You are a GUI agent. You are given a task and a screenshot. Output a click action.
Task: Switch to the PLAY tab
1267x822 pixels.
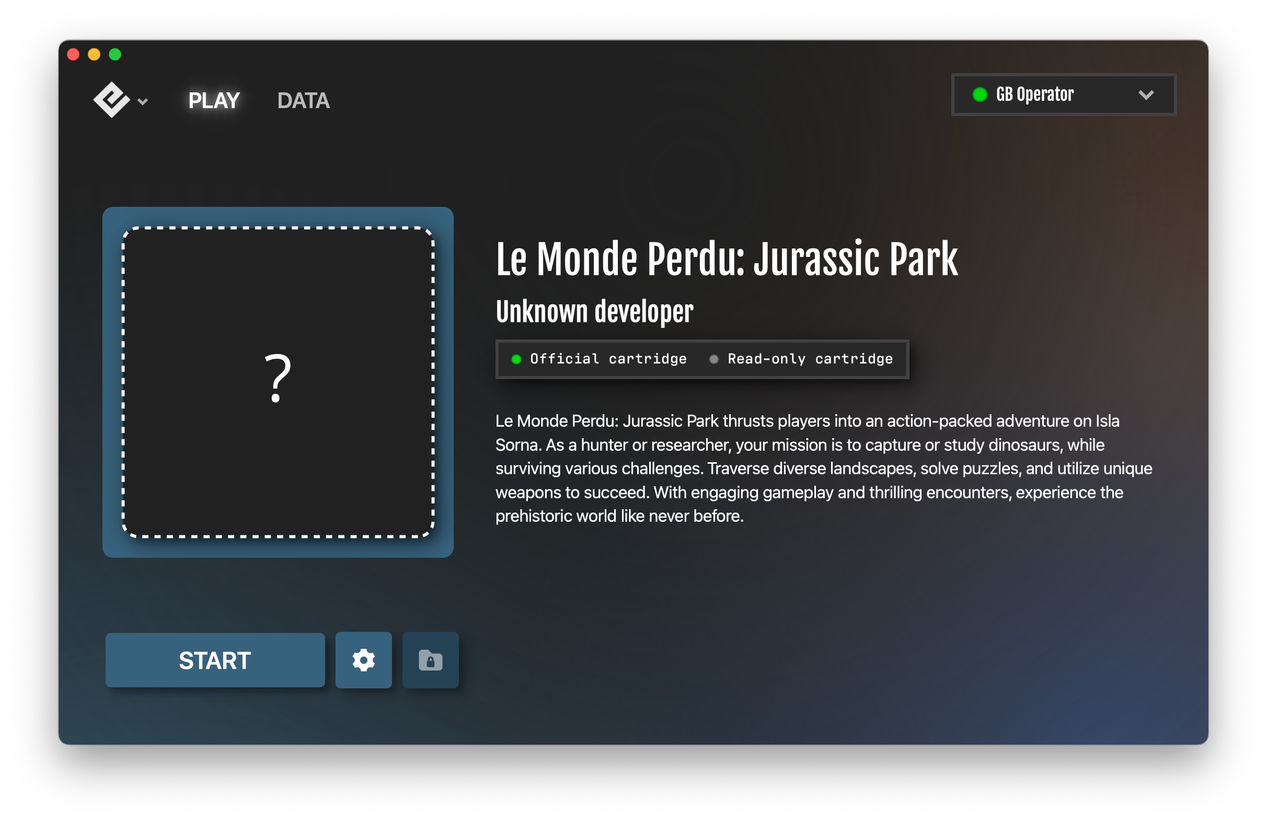click(214, 101)
